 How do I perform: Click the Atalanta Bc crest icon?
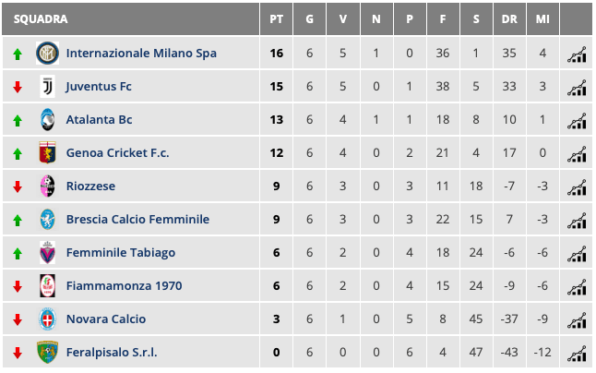(x=46, y=120)
